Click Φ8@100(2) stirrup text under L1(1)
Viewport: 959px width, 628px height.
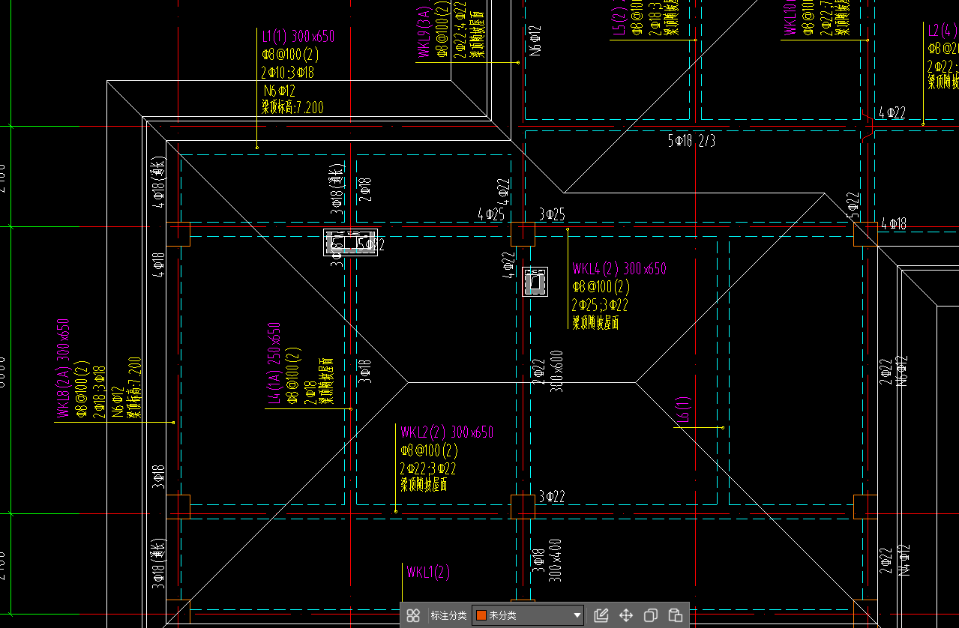click(x=290, y=54)
